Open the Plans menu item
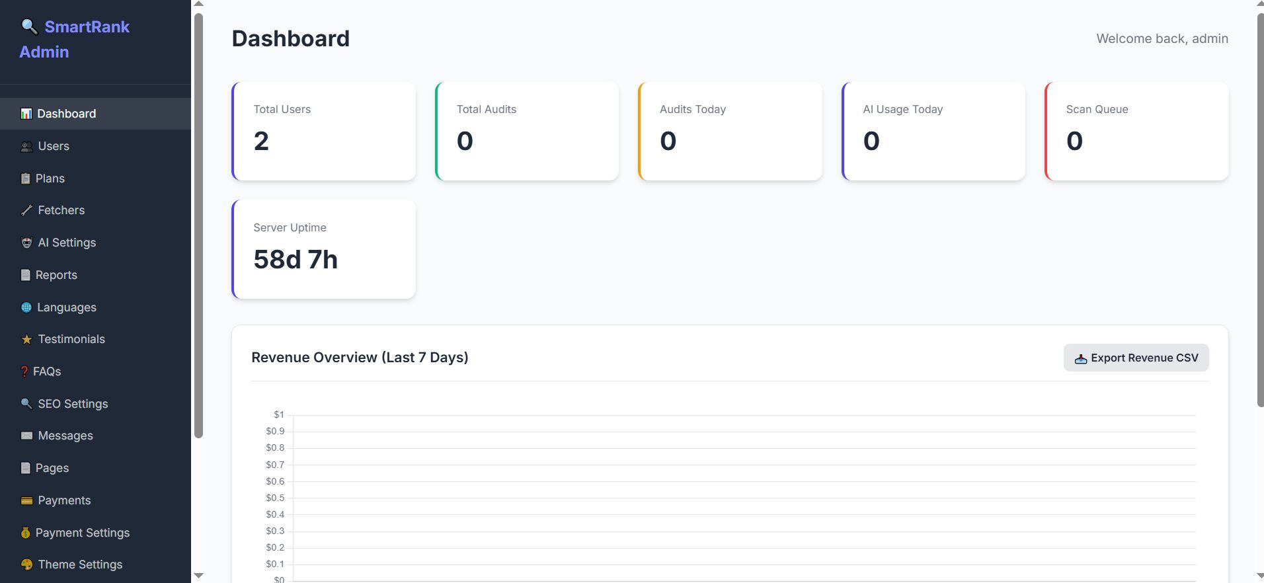 50,178
